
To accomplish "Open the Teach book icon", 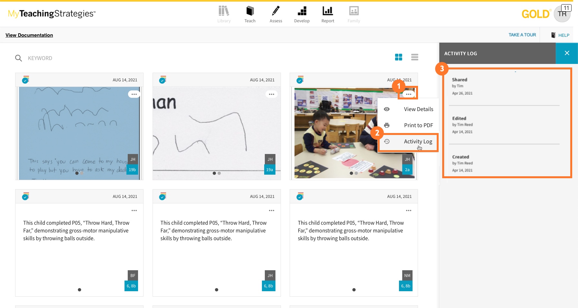I will pyautogui.click(x=250, y=12).
